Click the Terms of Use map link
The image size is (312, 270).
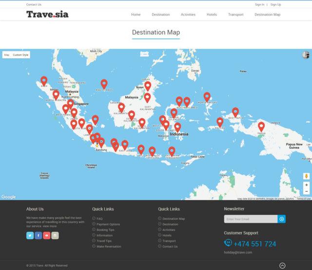[303, 199]
